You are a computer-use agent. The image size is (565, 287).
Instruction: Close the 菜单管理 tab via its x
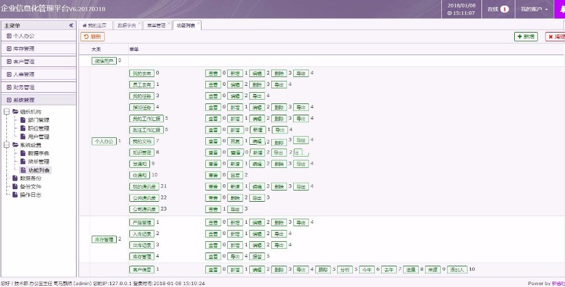[x=169, y=24]
